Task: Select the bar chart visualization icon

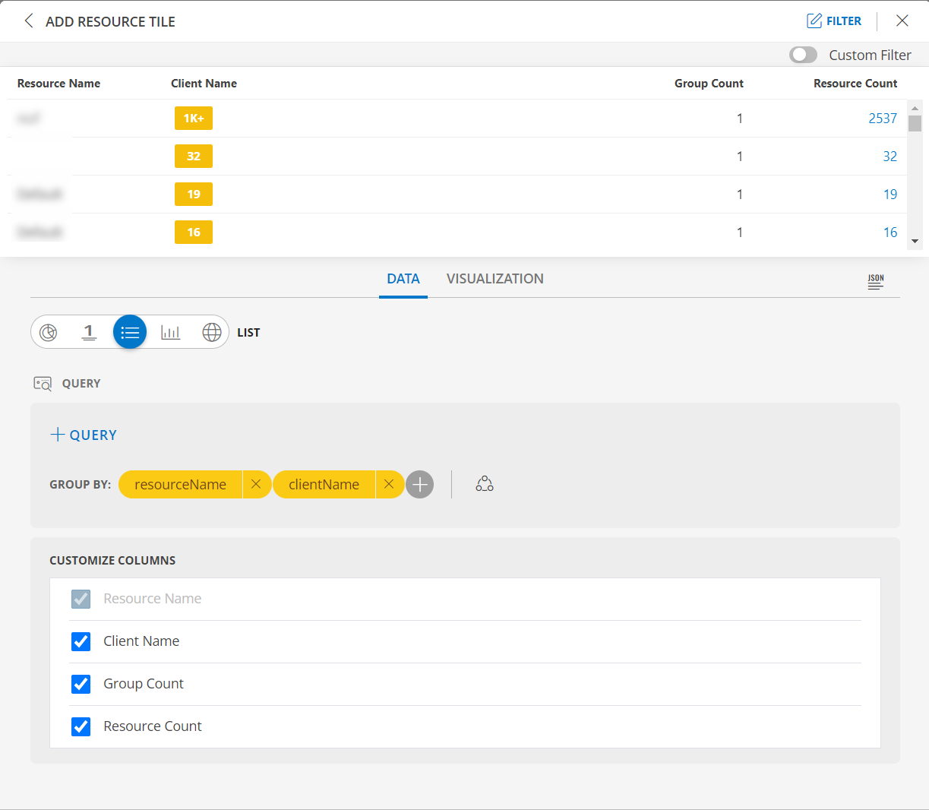Action: (x=170, y=331)
